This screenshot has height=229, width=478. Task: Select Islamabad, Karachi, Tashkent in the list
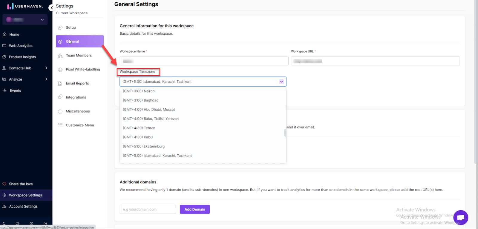click(x=203, y=156)
